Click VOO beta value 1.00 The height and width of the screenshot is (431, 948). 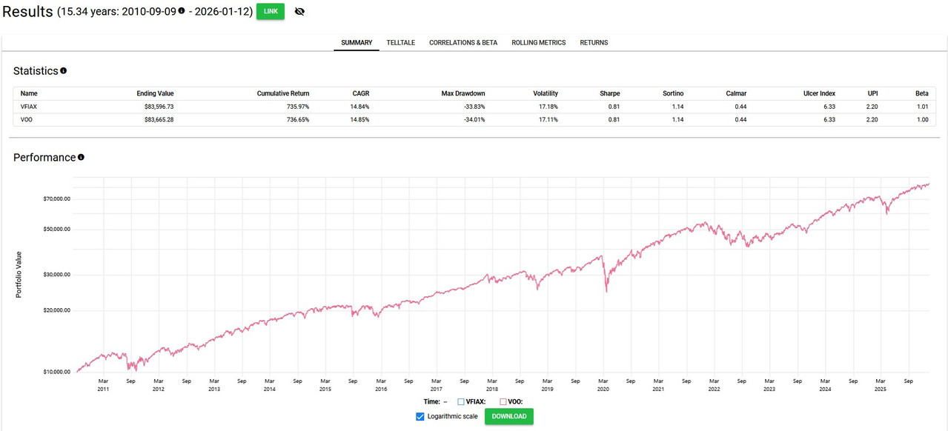click(x=922, y=119)
